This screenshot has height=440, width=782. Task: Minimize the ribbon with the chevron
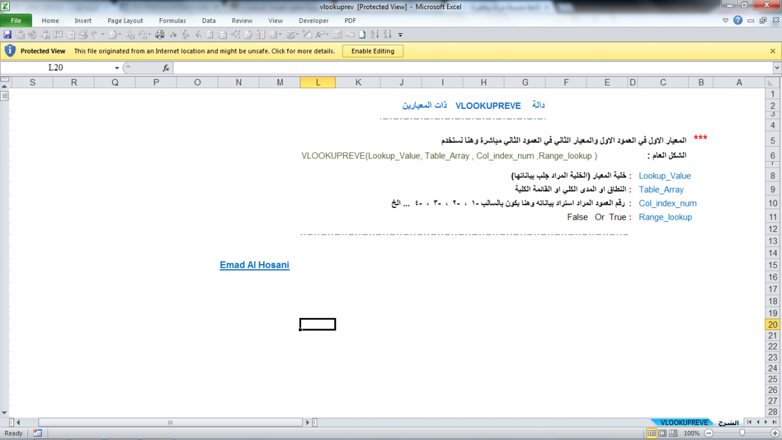[727, 20]
